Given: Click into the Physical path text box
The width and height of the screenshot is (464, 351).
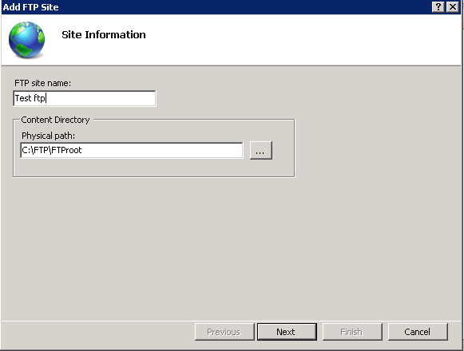Looking at the screenshot, I should (x=132, y=150).
